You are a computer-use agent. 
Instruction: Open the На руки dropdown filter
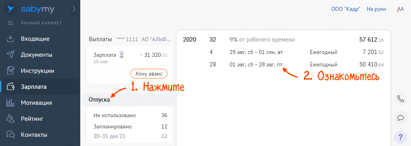coord(376,9)
